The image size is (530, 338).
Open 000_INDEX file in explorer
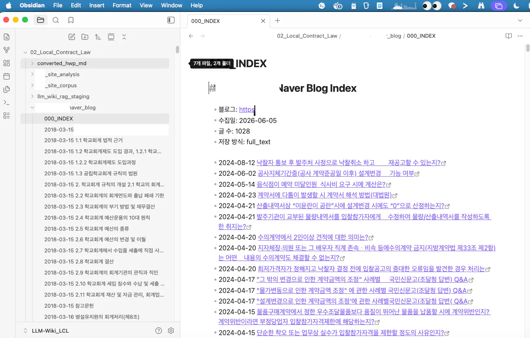[x=95, y=119]
